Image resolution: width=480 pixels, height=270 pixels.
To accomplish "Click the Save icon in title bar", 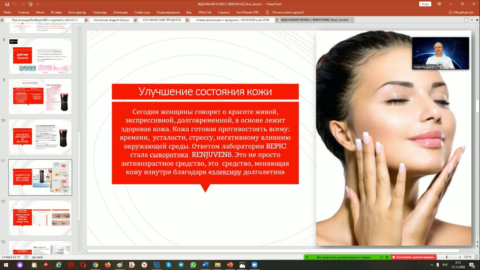I will tap(7, 4).
